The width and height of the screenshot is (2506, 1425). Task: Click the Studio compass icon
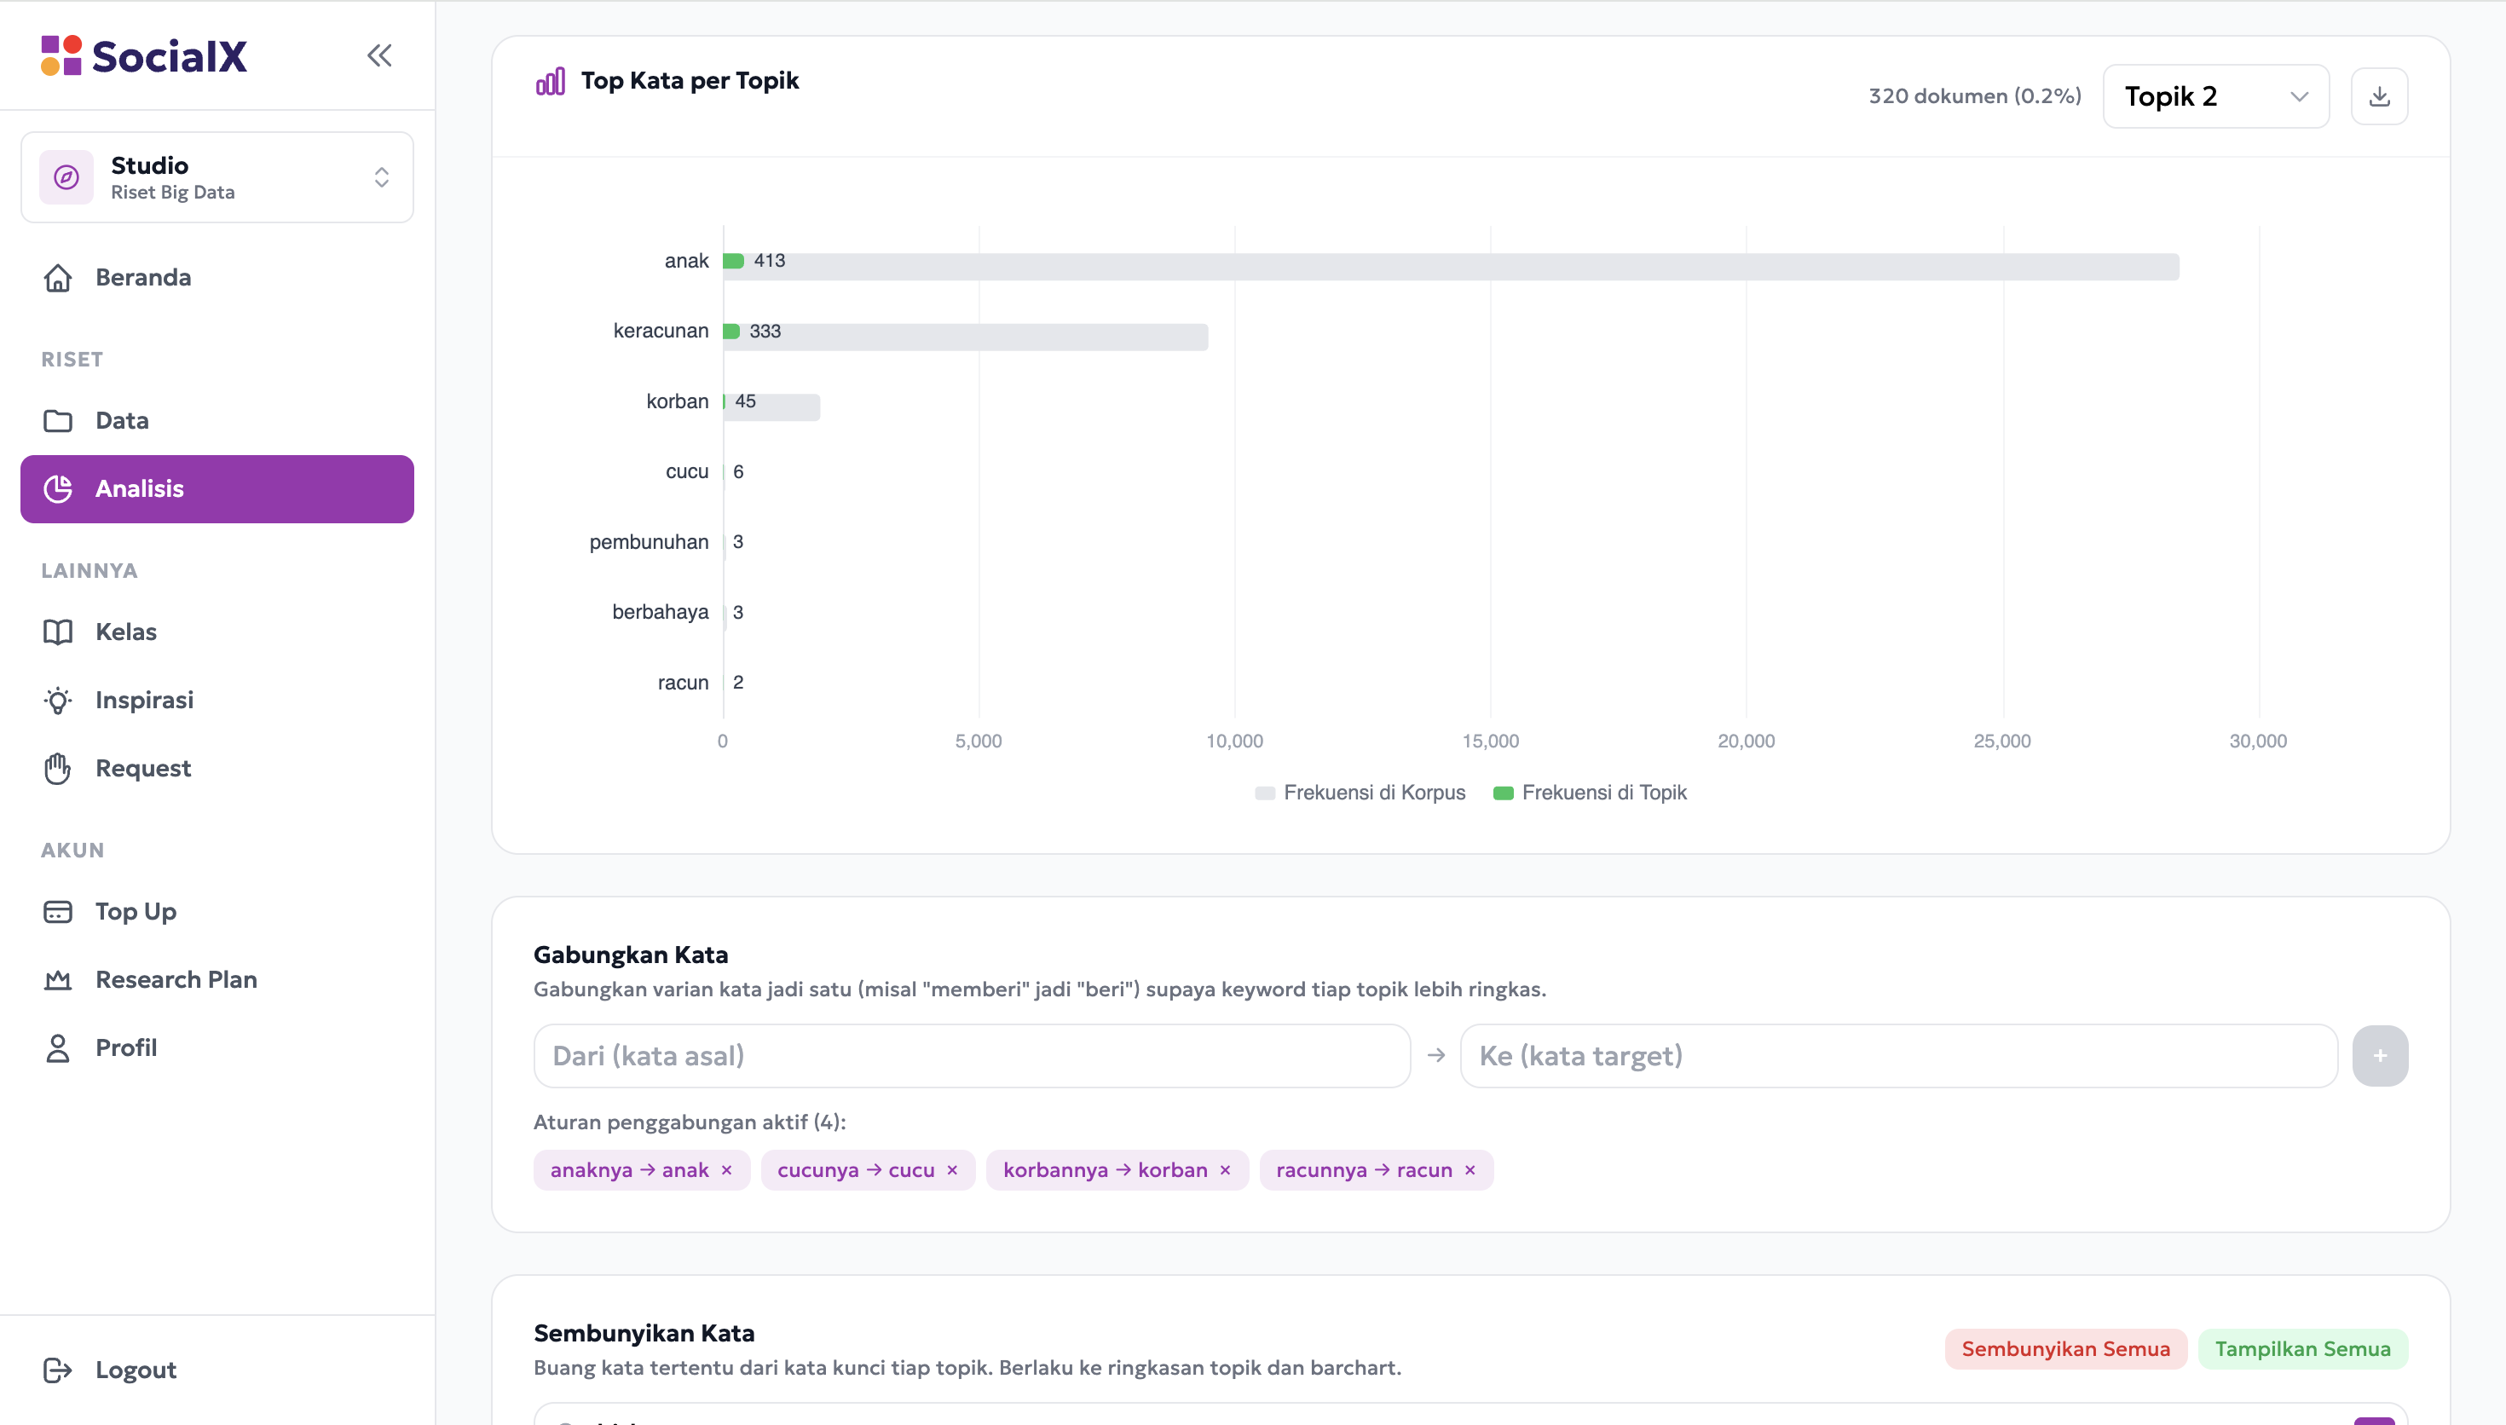(x=66, y=177)
